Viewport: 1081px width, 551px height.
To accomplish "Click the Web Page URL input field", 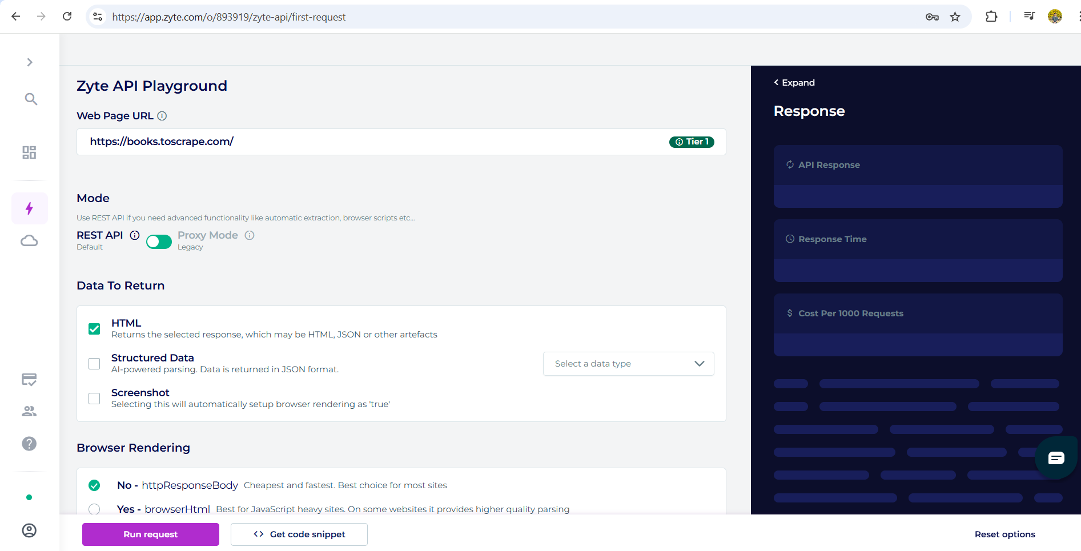I will (x=371, y=142).
